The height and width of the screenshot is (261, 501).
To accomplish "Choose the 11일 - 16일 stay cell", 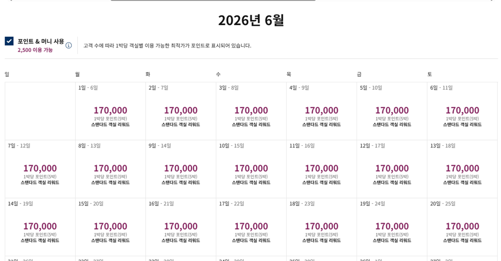I will tap(321, 169).
